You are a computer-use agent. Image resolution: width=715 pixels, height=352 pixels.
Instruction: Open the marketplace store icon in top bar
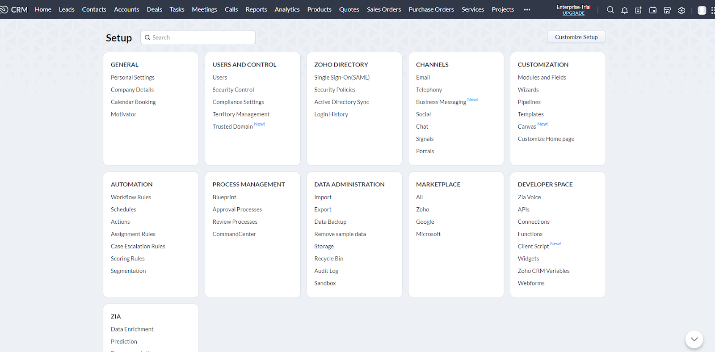pyautogui.click(x=667, y=10)
